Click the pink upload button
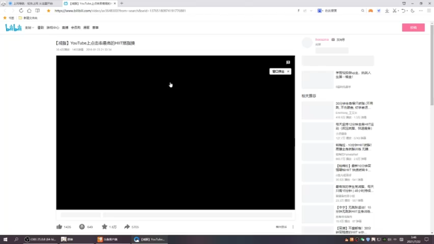Screen dimensions: 434x244 click(x=413, y=28)
